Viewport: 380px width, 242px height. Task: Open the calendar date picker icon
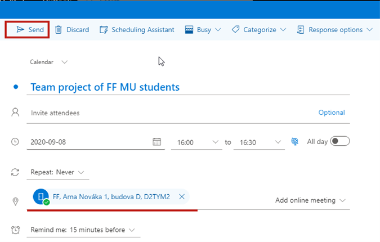point(157,142)
